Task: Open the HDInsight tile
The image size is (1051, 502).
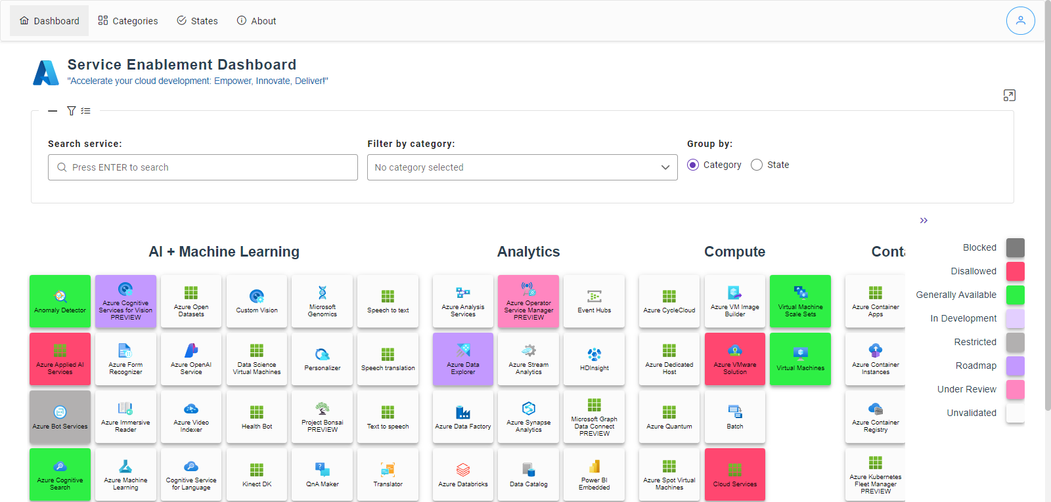Action: pos(594,359)
